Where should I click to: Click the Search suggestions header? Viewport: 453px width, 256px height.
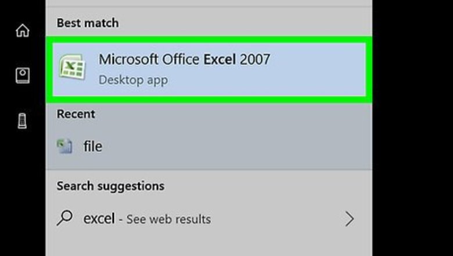coord(110,186)
